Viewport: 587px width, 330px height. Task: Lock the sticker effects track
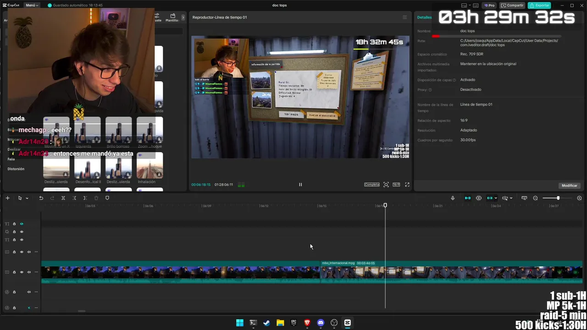14,232
